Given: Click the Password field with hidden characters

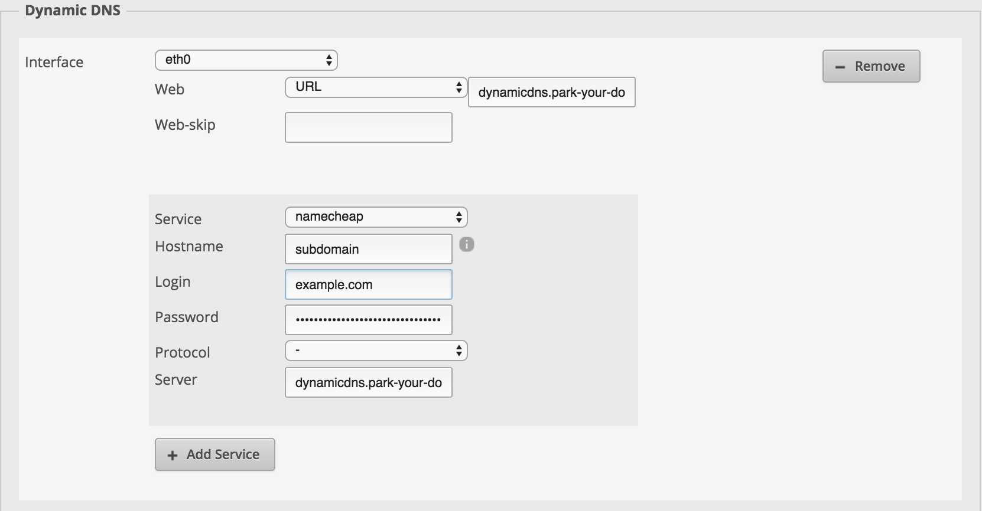Looking at the screenshot, I should point(368,319).
